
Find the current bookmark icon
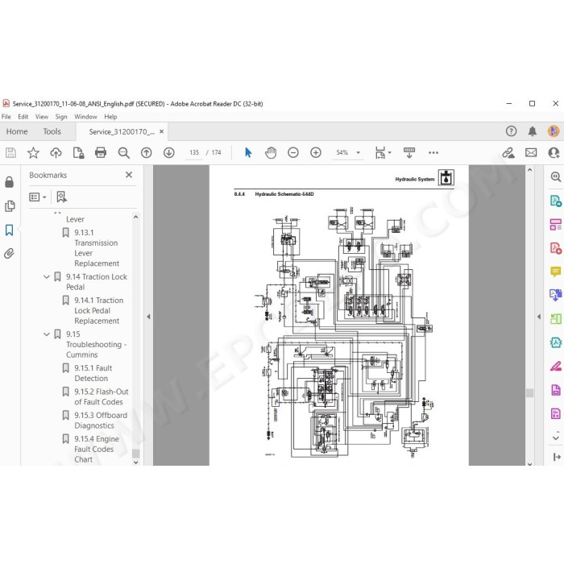pos(61,197)
